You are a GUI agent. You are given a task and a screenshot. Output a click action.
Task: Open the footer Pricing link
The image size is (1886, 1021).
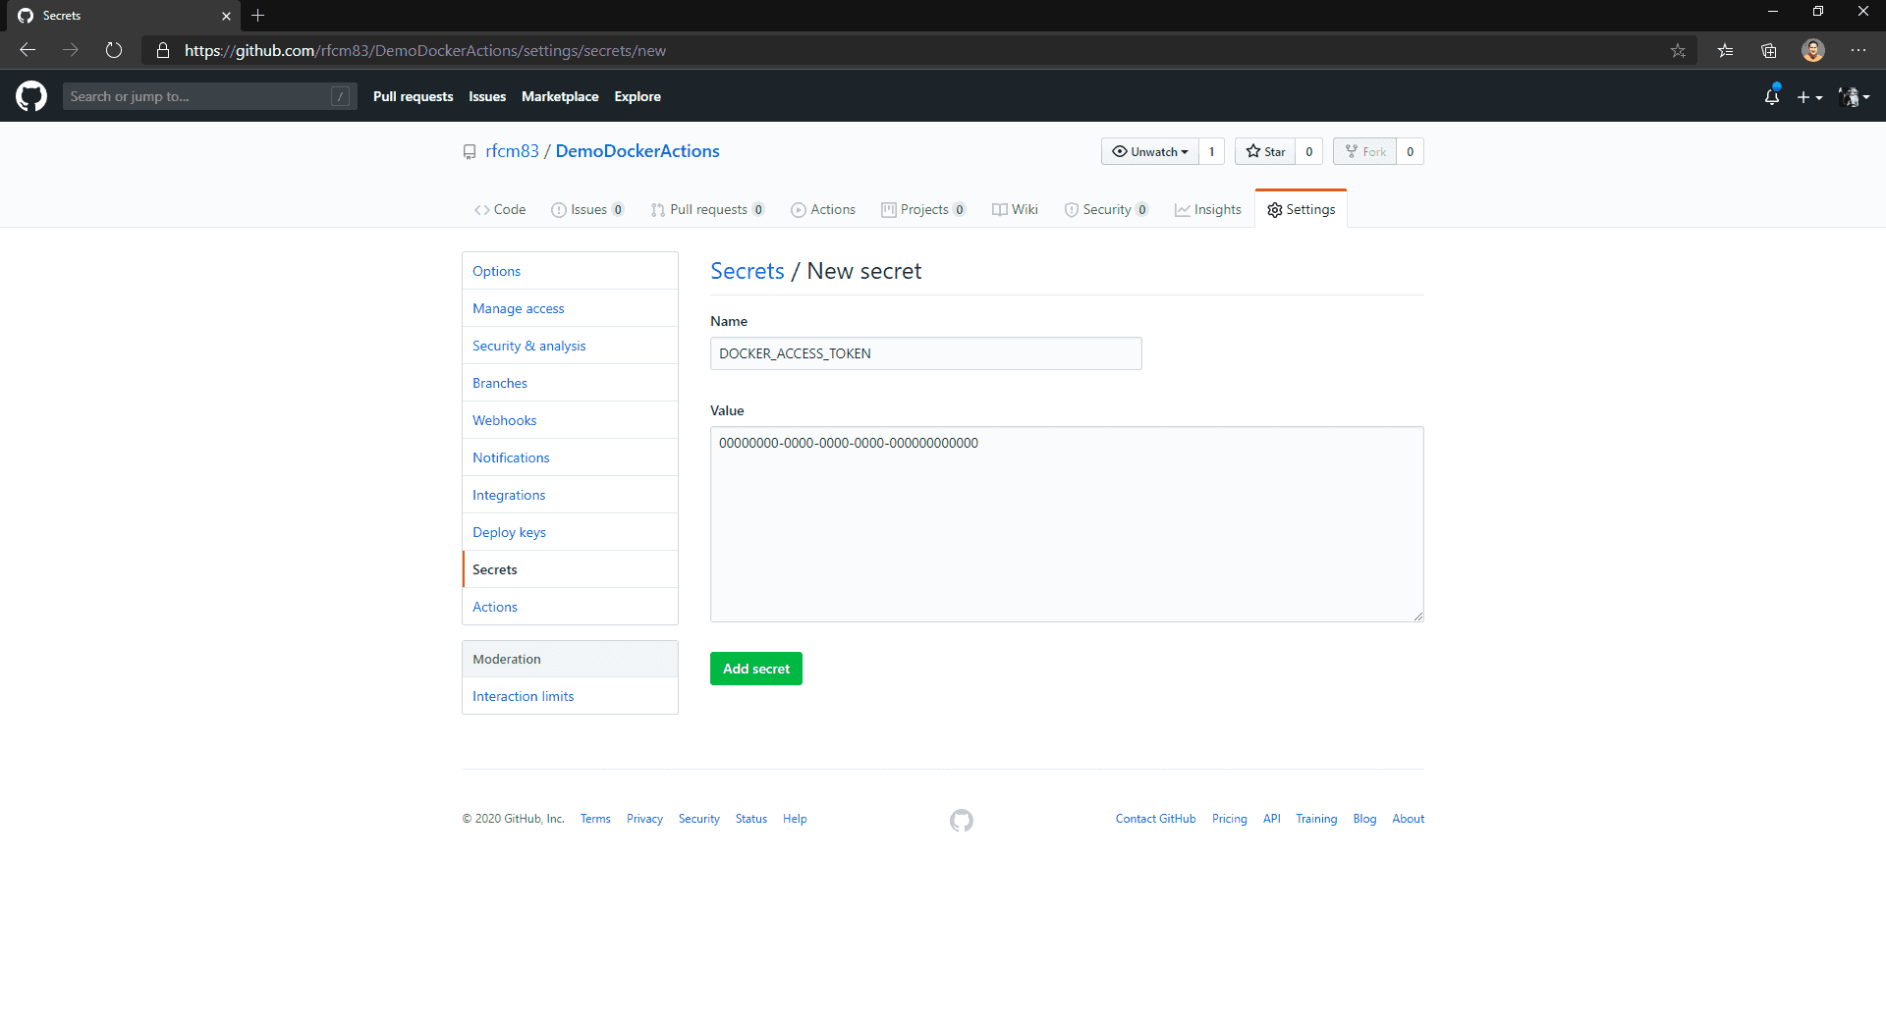[1229, 819]
